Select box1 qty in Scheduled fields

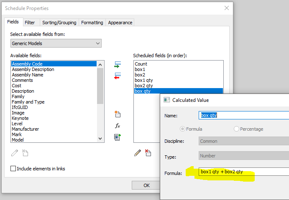click(179, 80)
